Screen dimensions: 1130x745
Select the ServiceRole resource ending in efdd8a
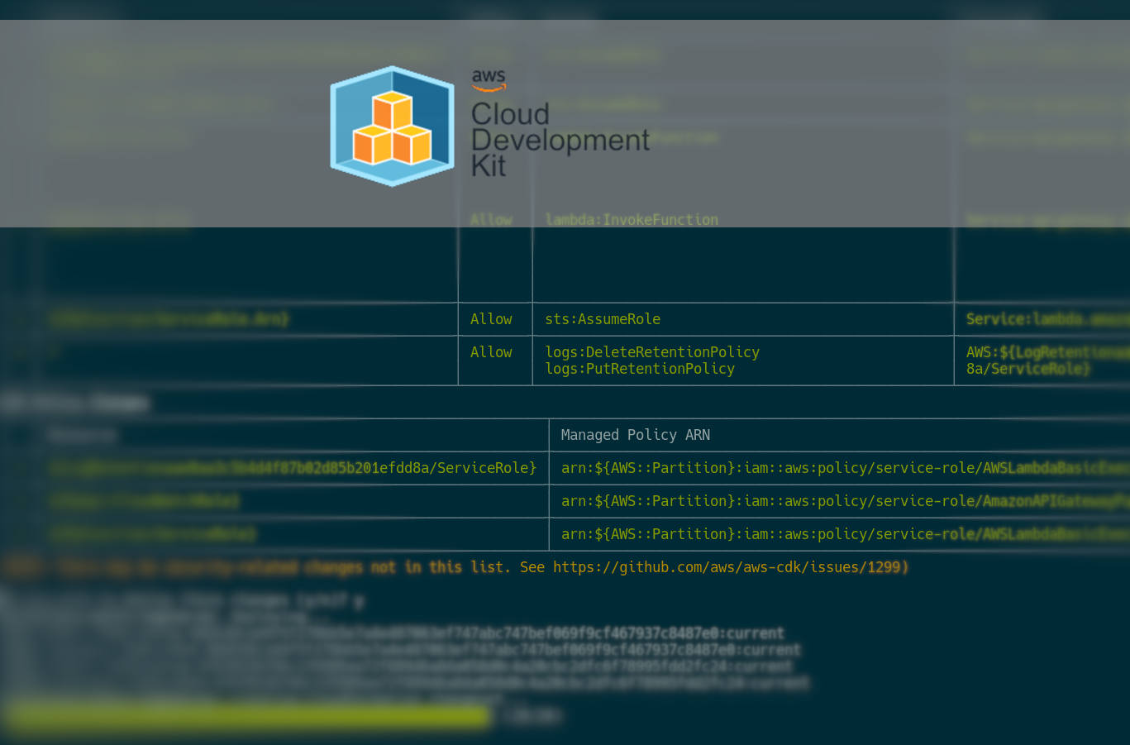point(293,468)
